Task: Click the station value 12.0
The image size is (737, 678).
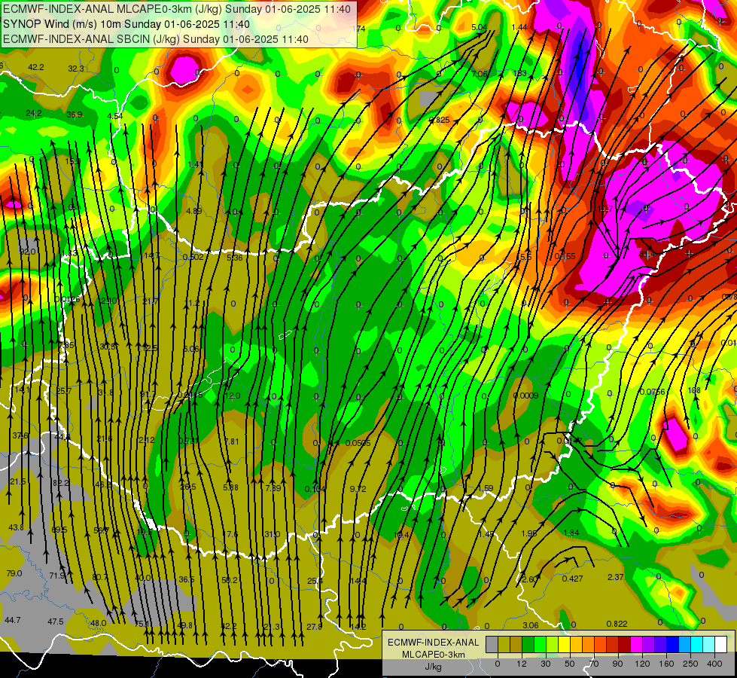Action: 233,395
